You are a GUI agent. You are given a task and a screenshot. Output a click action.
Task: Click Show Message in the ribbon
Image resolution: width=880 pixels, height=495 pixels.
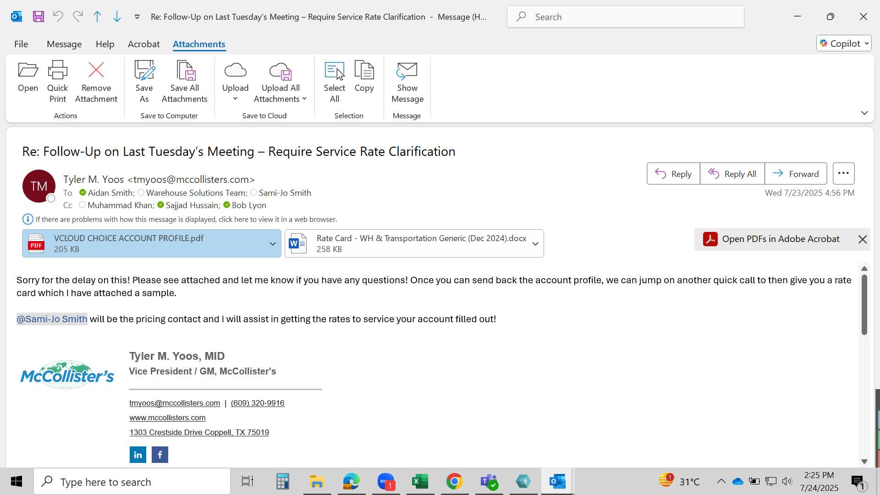point(407,82)
